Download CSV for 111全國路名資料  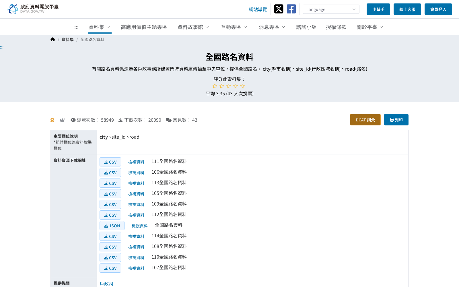(x=110, y=162)
